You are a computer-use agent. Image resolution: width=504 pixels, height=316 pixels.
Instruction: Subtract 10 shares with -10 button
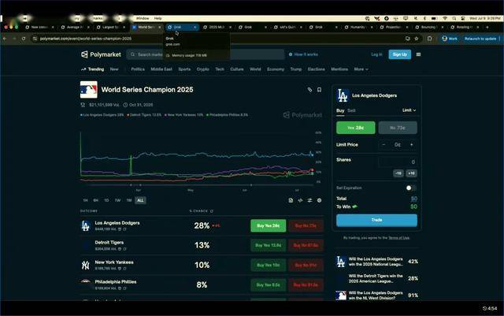398,173
